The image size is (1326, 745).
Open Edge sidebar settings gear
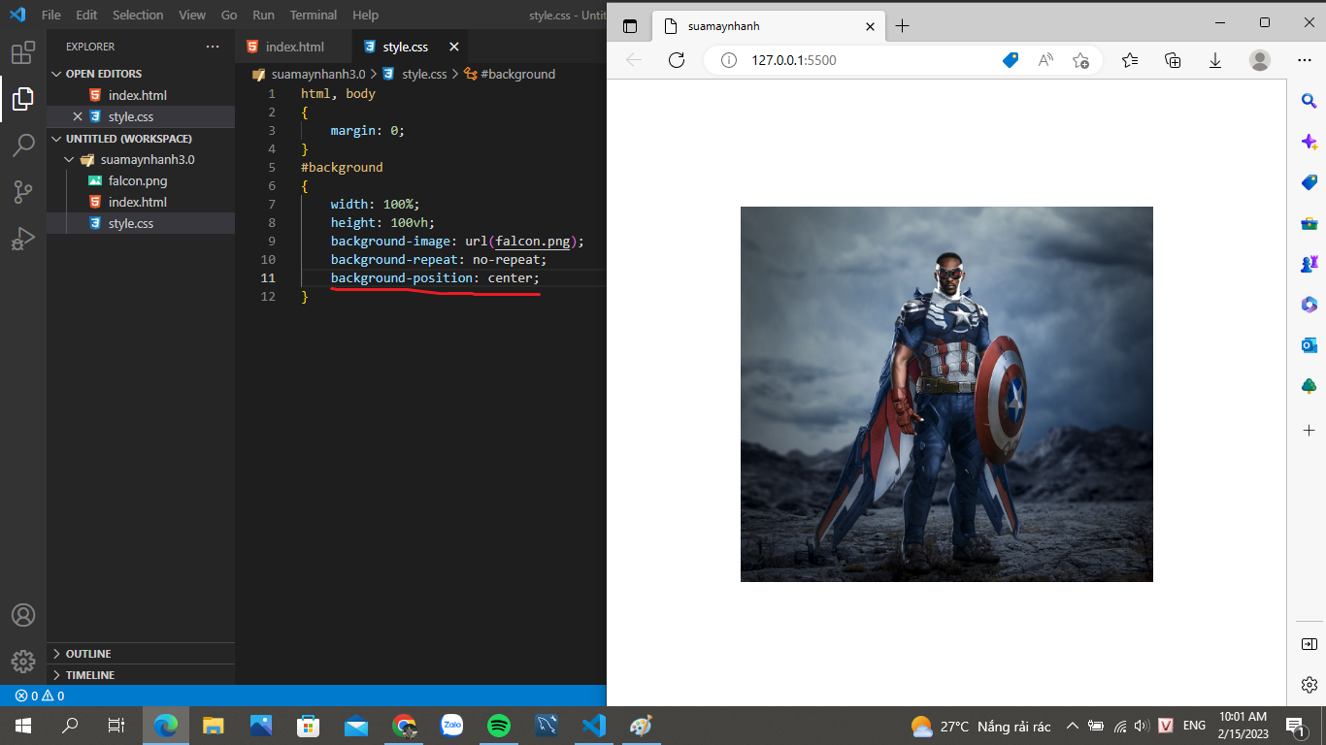click(1309, 685)
